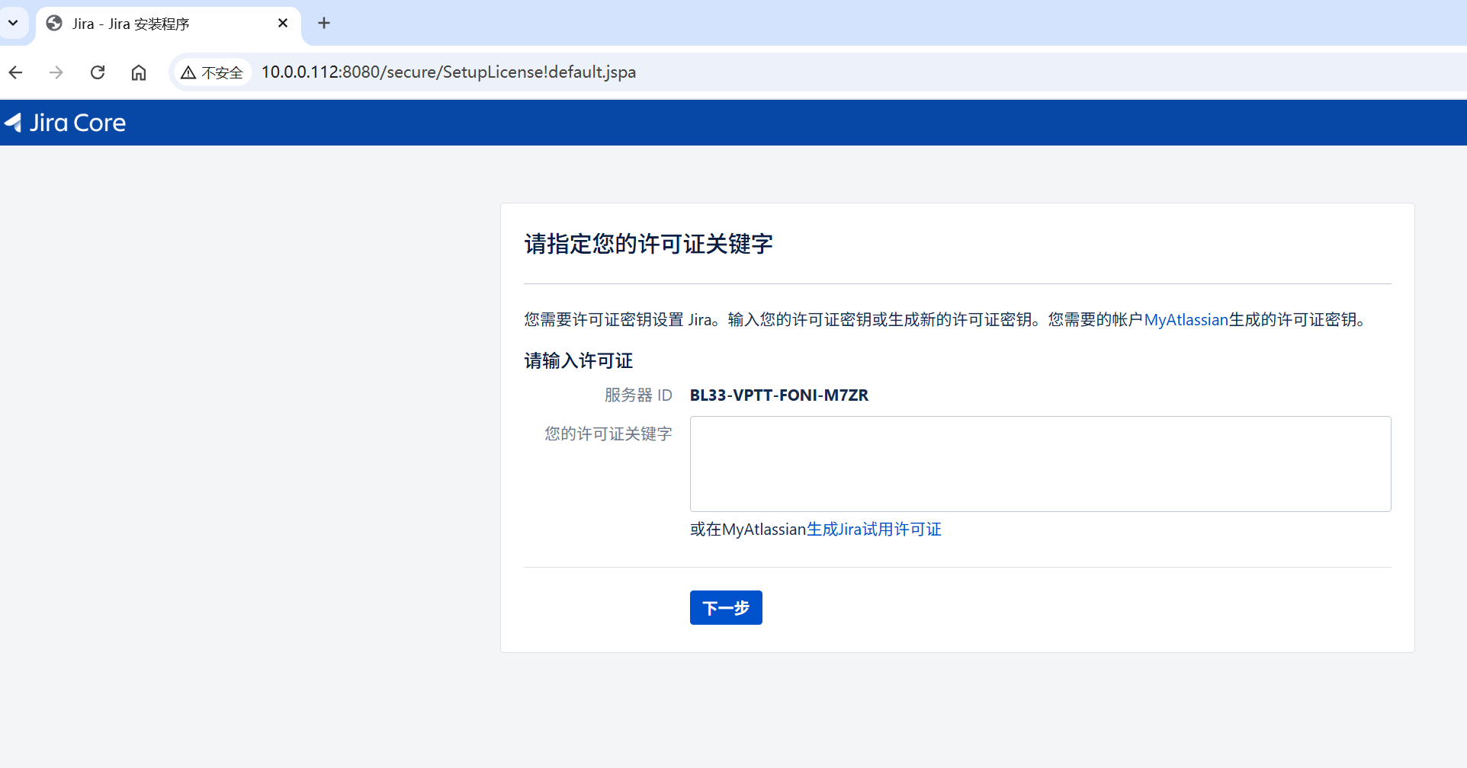Click the 您的许可证关键字 field label

(608, 434)
